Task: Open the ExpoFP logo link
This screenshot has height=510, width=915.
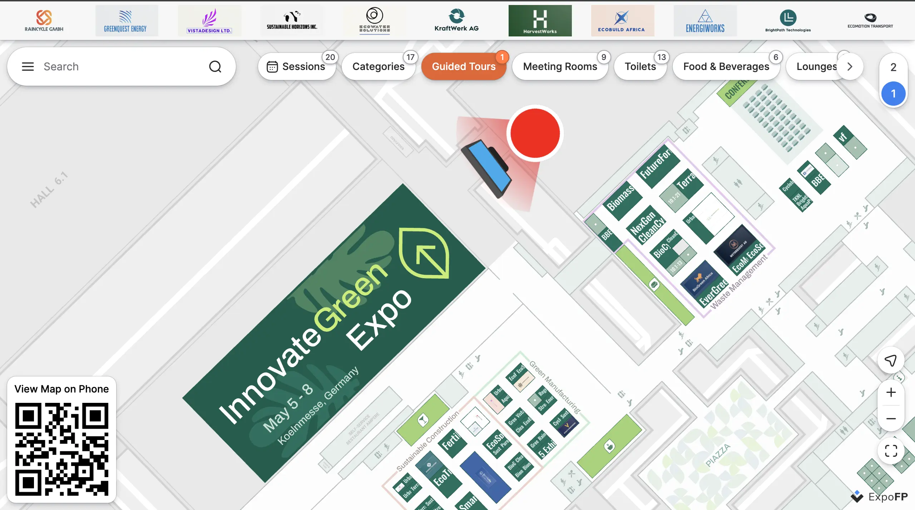Action: click(880, 497)
